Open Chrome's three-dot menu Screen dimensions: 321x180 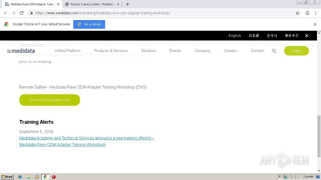pyautogui.click(x=315, y=13)
